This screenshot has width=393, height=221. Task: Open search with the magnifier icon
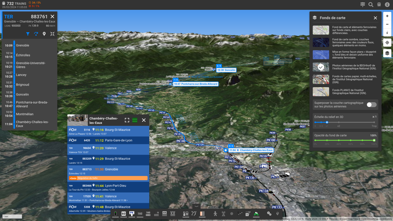pyautogui.click(x=371, y=5)
